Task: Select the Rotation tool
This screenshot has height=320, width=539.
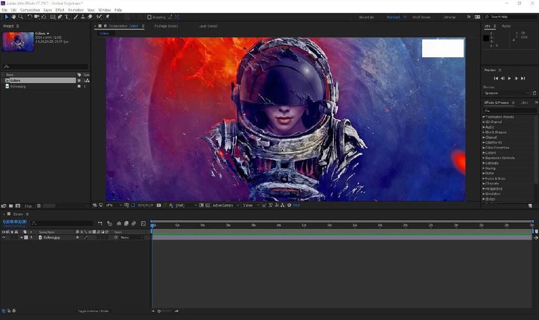Action: 29,17
